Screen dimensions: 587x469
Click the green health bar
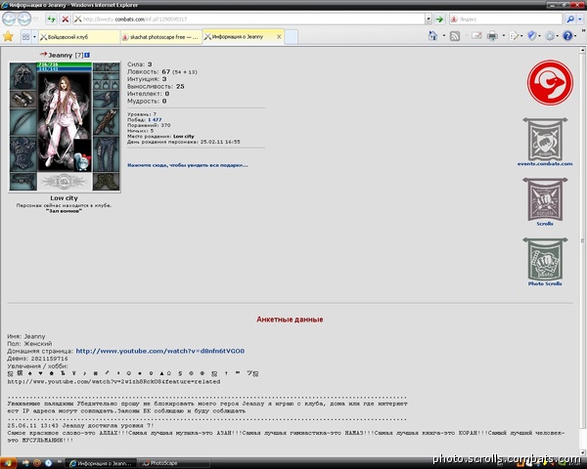64,64
